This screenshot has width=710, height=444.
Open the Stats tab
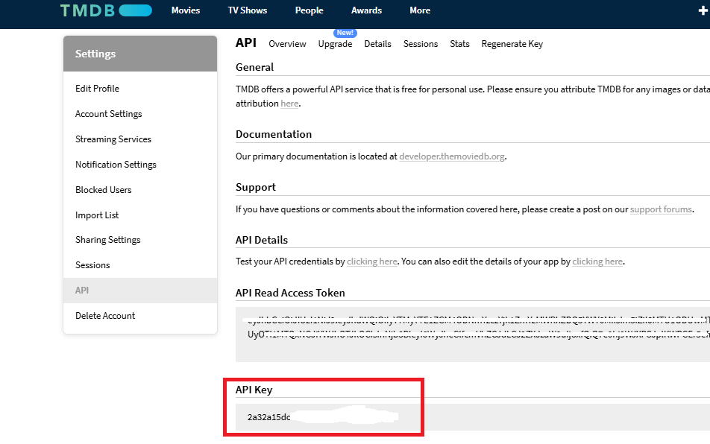coord(459,44)
